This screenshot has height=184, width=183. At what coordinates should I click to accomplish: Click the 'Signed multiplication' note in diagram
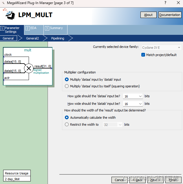coord(41,71)
